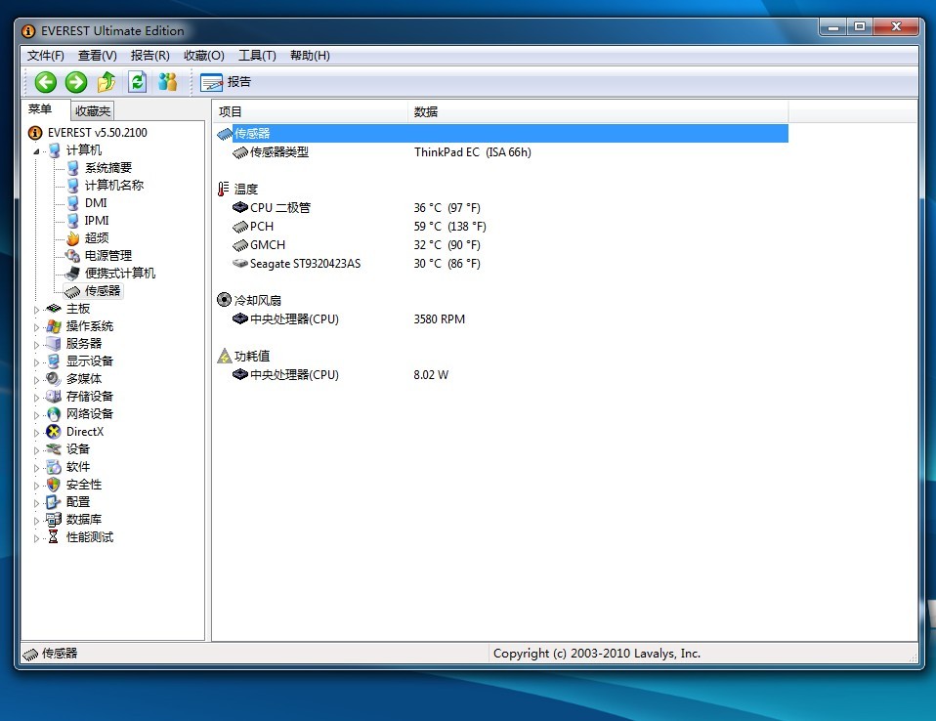
Task: Click the 主板 motherboard icon
Action: pos(54,309)
